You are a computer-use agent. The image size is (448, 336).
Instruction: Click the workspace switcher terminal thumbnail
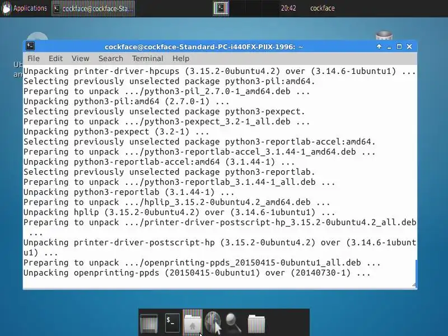coord(221,8)
